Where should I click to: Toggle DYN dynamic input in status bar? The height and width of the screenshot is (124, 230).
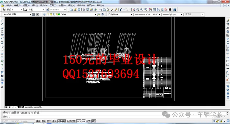coord(84,121)
